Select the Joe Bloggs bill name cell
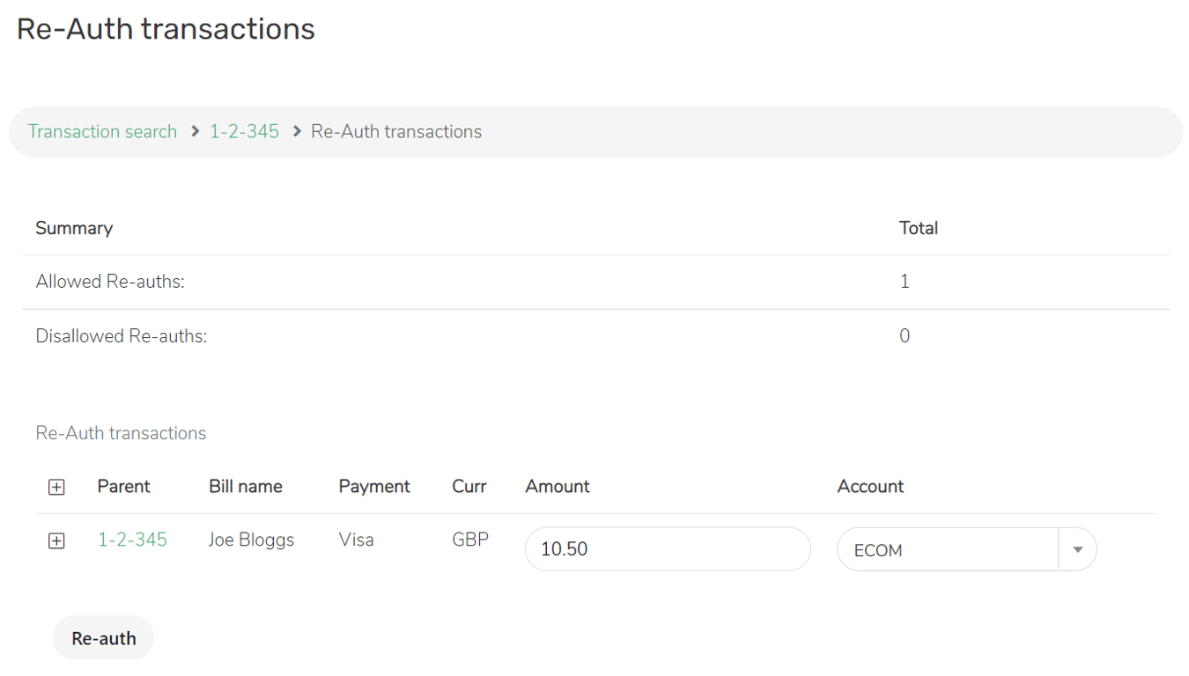Viewport: 1189px width, 676px height. (x=251, y=540)
